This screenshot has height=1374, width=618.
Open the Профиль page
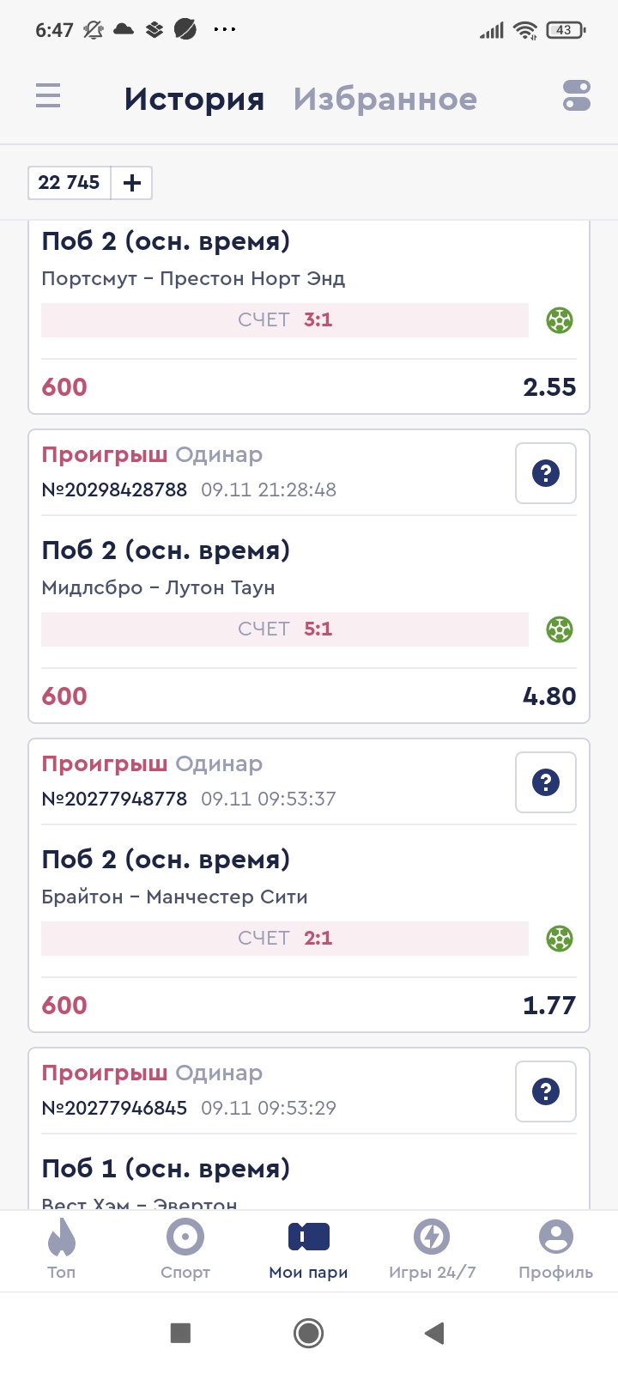(x=555, y=1249)
